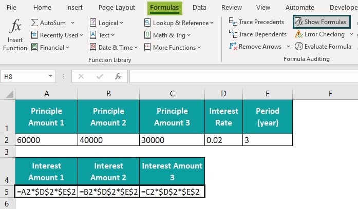The width and height of the screenshot is (358, 209).
Task: Select cell containing 40000
Action: 109,140
